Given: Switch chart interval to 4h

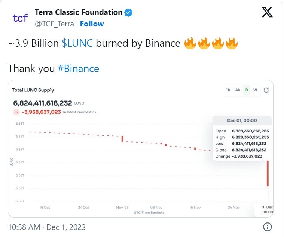Looking at the screenshot, I should point(238,90).
